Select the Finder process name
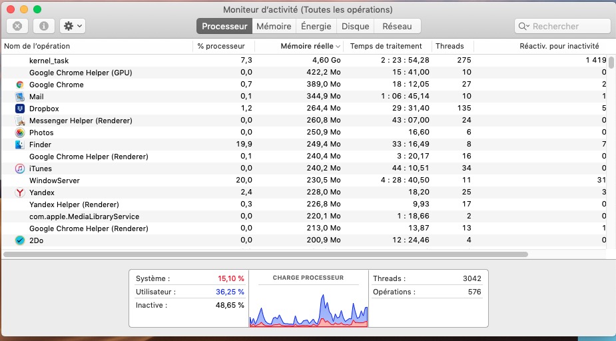The image size is (616, 341). 40,145
